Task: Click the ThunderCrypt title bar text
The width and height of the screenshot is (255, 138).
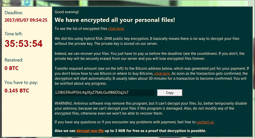Action: tap(12, 3)
